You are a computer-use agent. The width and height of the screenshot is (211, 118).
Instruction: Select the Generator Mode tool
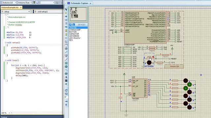click(x=66, y=49)
